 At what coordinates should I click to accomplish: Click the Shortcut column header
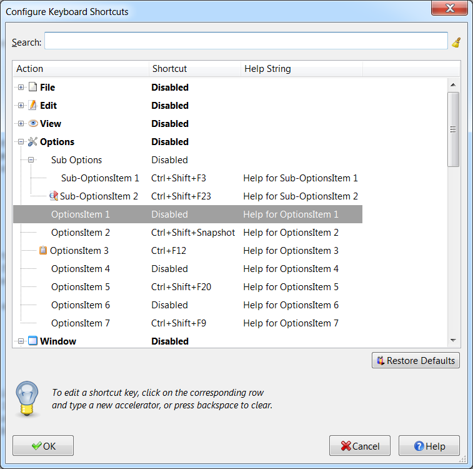coord(194,69)
